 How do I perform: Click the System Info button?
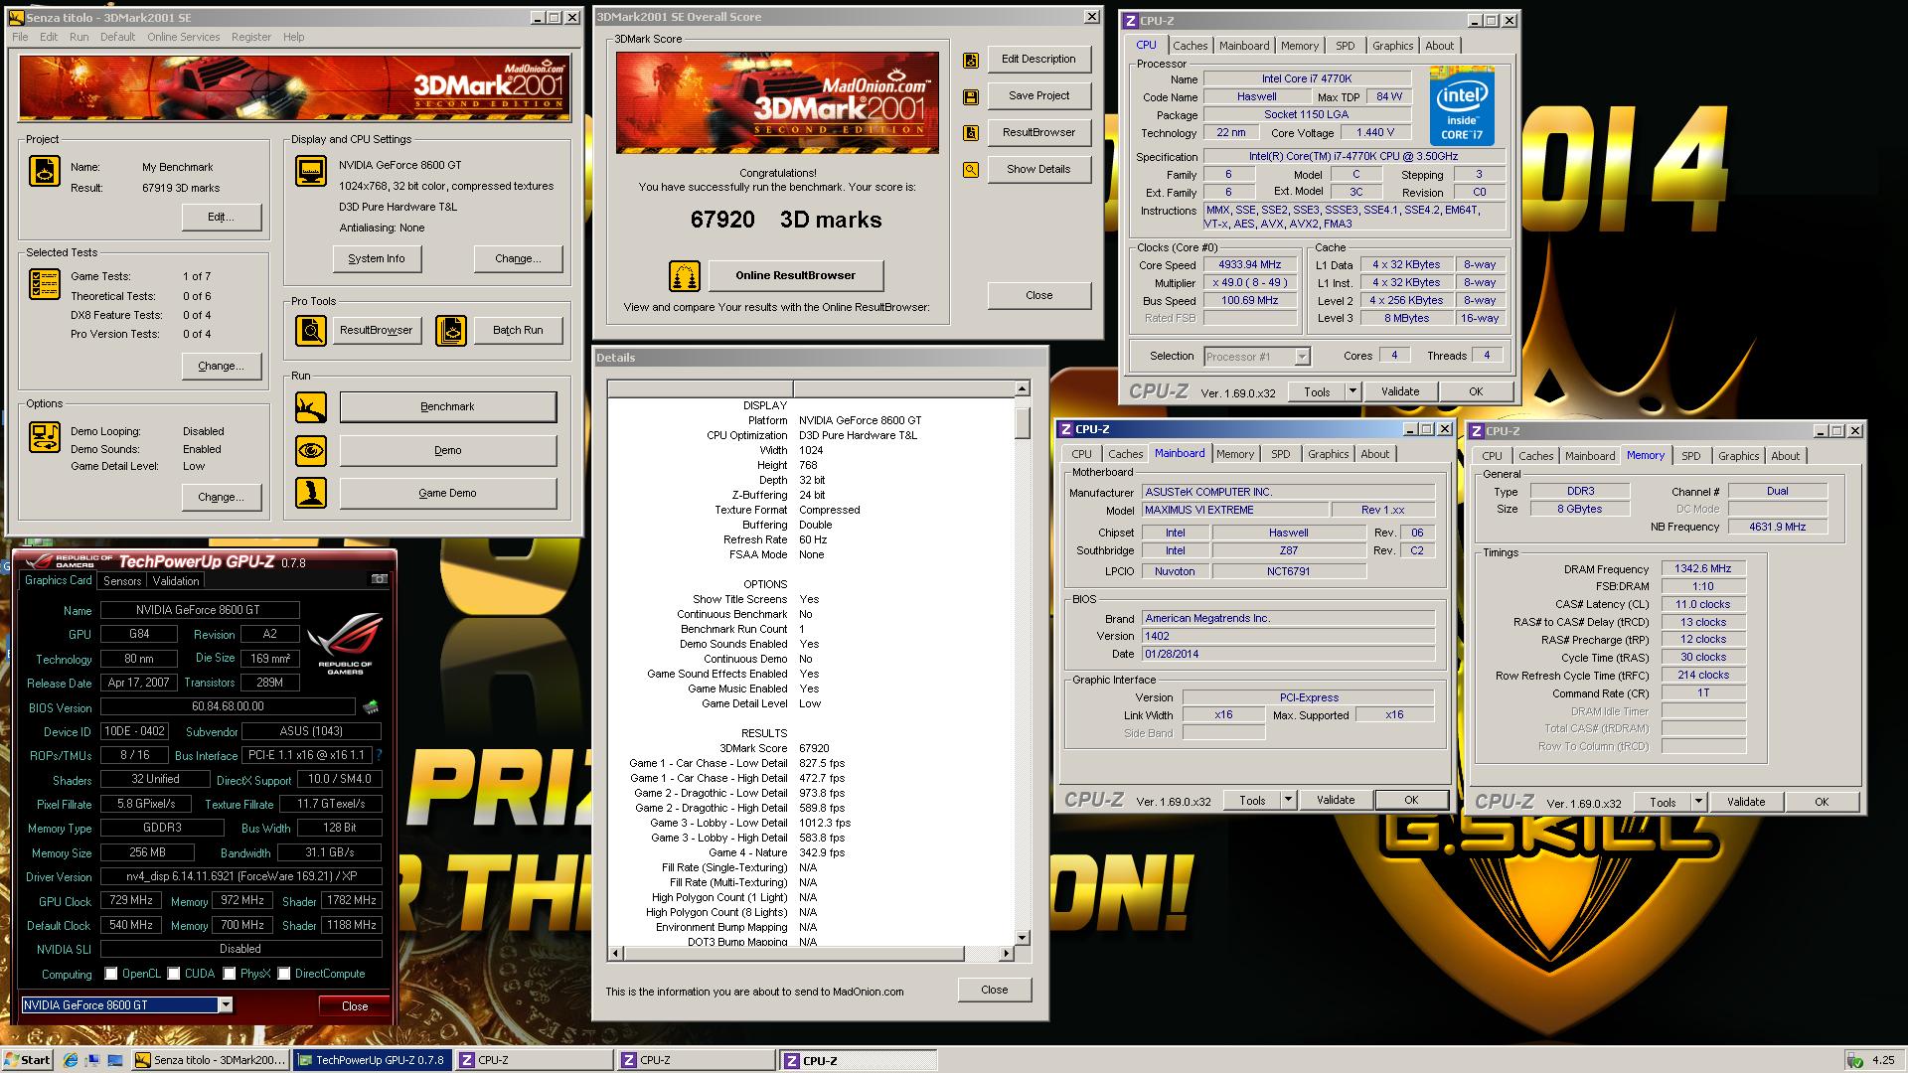coord(377,258)
